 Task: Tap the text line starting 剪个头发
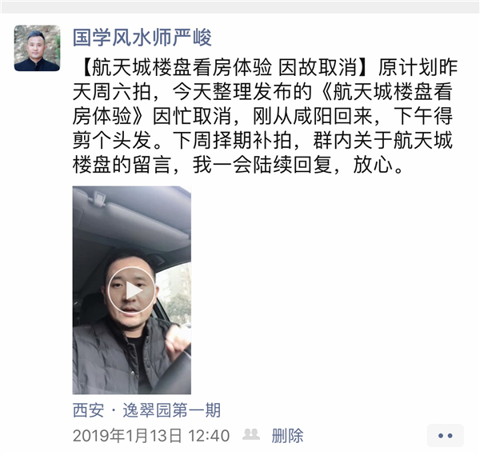click(262, 141)
